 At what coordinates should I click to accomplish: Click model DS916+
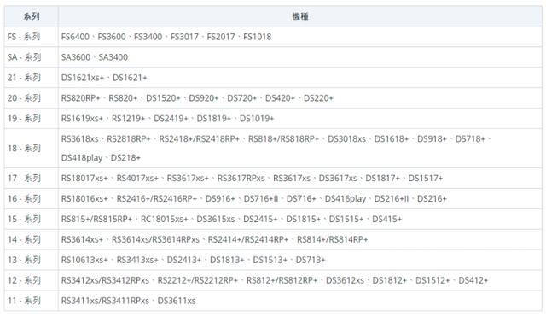pos(220,199)
